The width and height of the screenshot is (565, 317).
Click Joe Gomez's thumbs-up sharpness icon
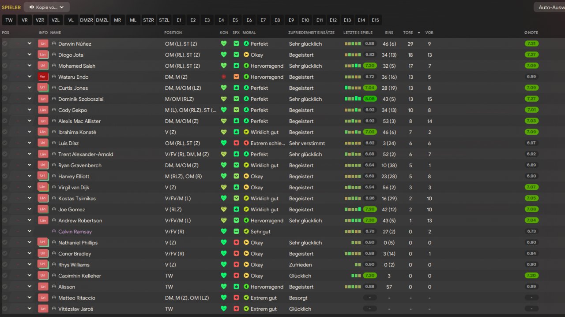click(236, 210)
